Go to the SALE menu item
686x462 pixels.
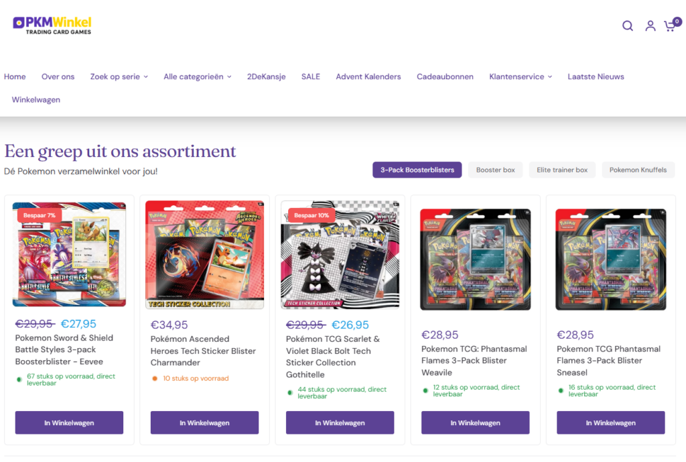[x=311, y=76]
